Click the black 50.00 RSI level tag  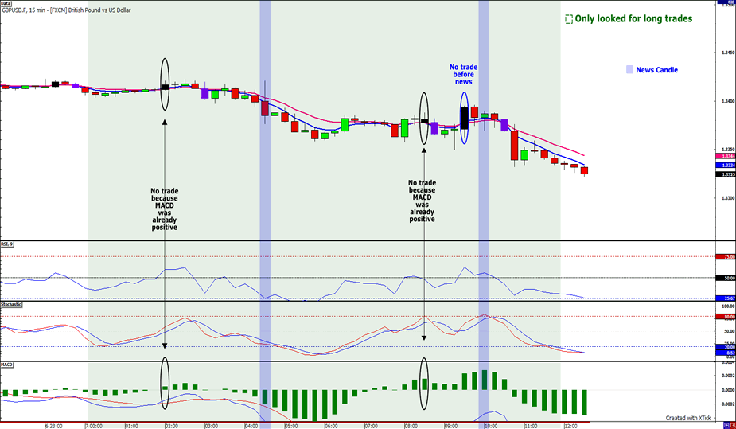tap(726, 278)
